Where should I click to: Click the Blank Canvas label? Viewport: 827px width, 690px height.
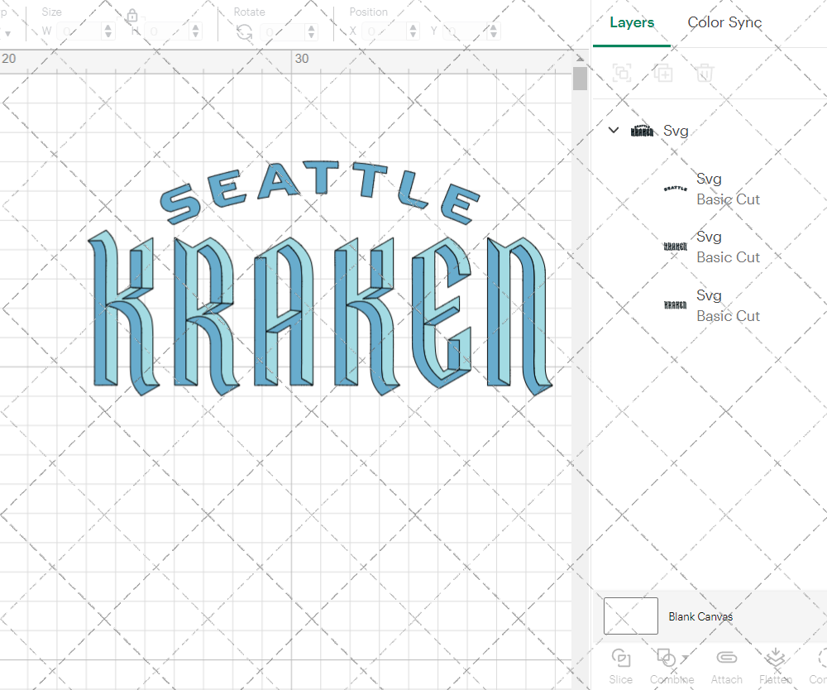click(700, 616)
